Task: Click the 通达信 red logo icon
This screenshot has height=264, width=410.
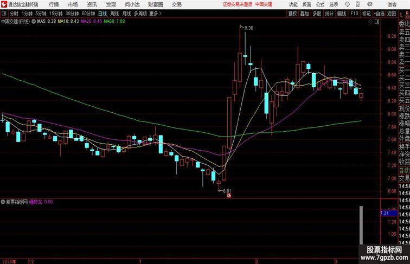Action: (4, 4)
